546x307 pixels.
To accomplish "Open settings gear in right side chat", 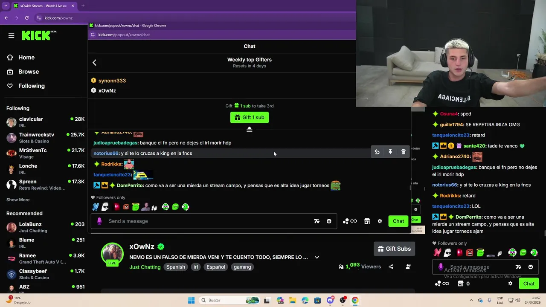I will pyautogui.click(x=510, y=284).
